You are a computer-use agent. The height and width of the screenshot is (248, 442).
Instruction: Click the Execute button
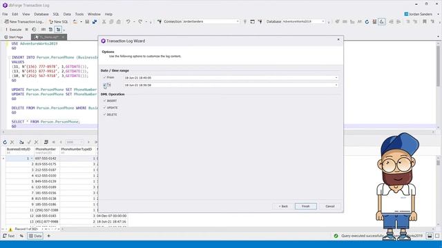coord(13,29)
